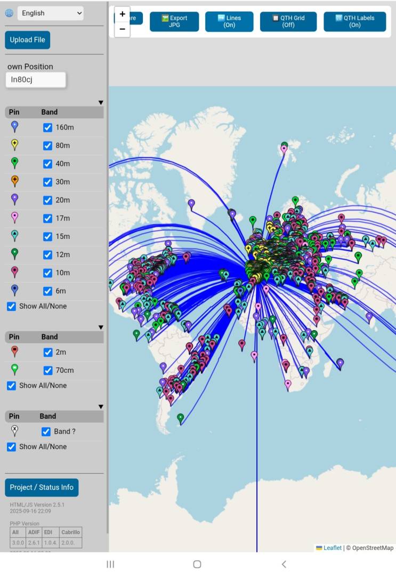Viewport: 396px width, 576px height.
Task: Click the globe language icon
Action: point(9,13)
